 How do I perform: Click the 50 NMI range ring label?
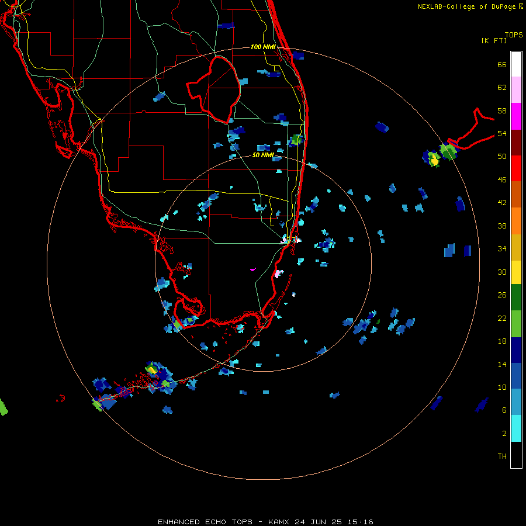pyautogui.click(x=263, y=155)
